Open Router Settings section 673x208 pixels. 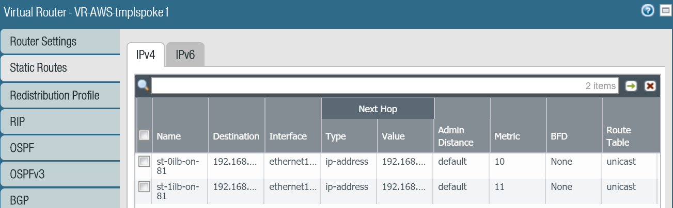(x=43, y=41)
